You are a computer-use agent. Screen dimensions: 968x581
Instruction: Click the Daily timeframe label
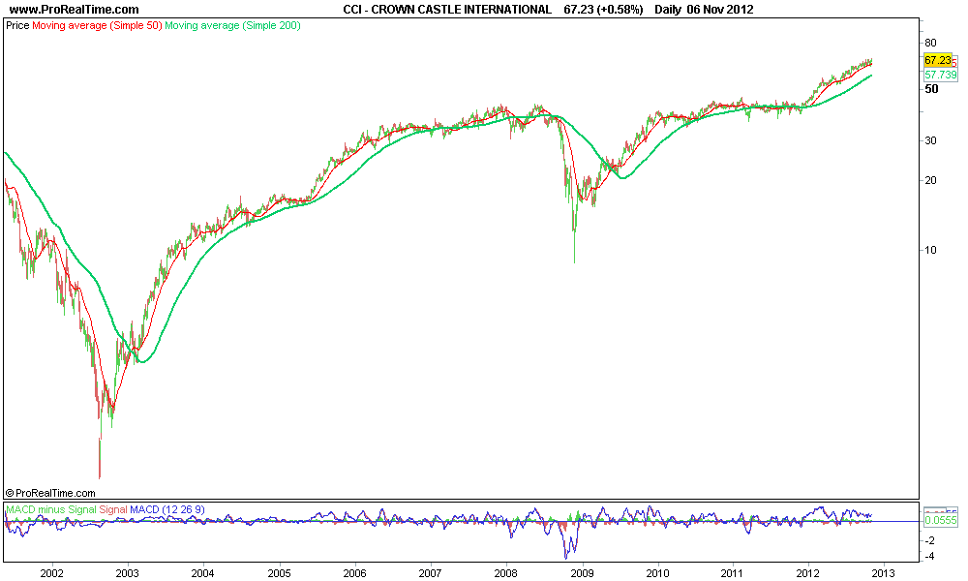668,10
